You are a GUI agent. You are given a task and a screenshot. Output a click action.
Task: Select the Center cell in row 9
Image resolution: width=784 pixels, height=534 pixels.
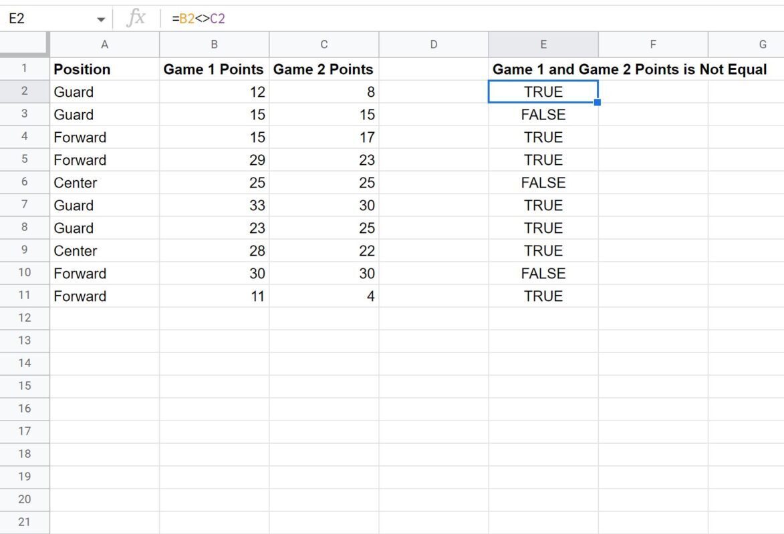(x=104, y=250)
